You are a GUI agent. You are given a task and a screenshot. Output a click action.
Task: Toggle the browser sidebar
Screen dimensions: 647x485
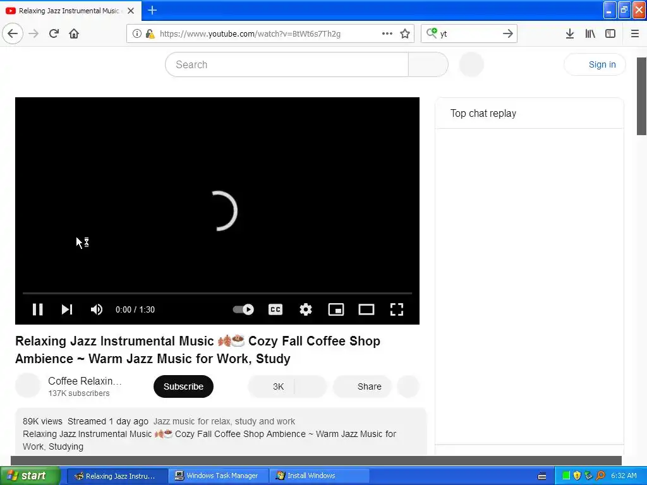(610, 33)
